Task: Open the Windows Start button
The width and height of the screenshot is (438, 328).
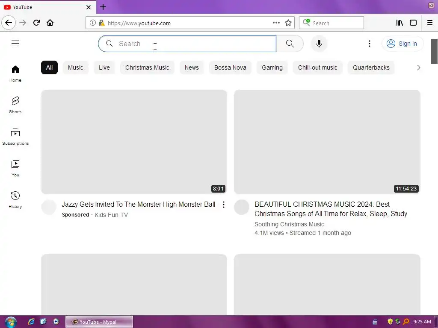Action: [11, 322]
